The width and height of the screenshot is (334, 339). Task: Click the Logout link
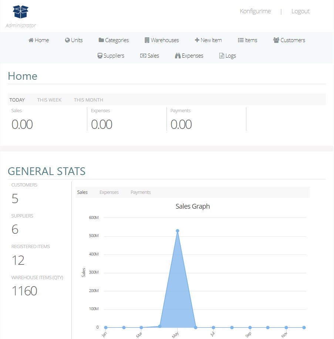coord(300,11)
